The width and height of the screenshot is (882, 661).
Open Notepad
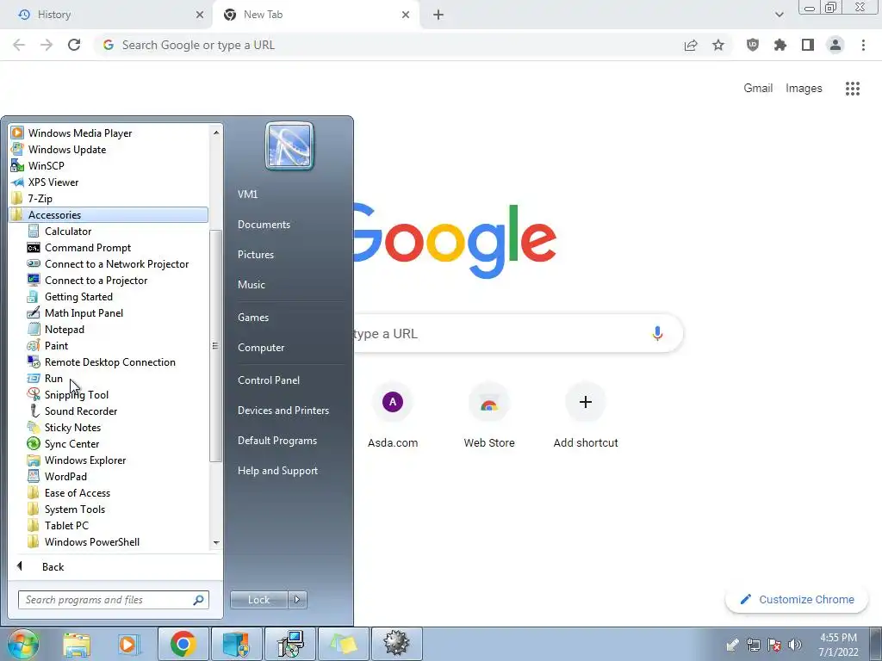click(x=64, y=330)
